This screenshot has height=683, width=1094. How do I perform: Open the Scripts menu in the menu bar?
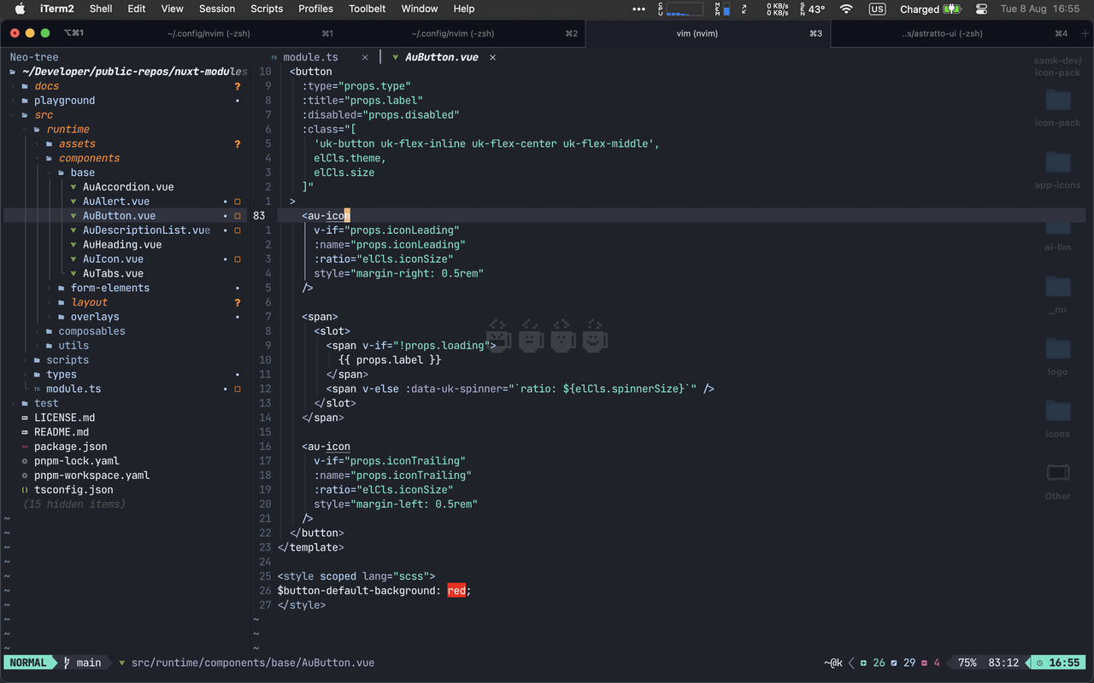pos(266,9)
